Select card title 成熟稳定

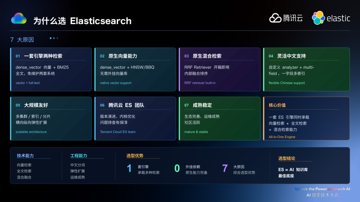tap(202, 105)
